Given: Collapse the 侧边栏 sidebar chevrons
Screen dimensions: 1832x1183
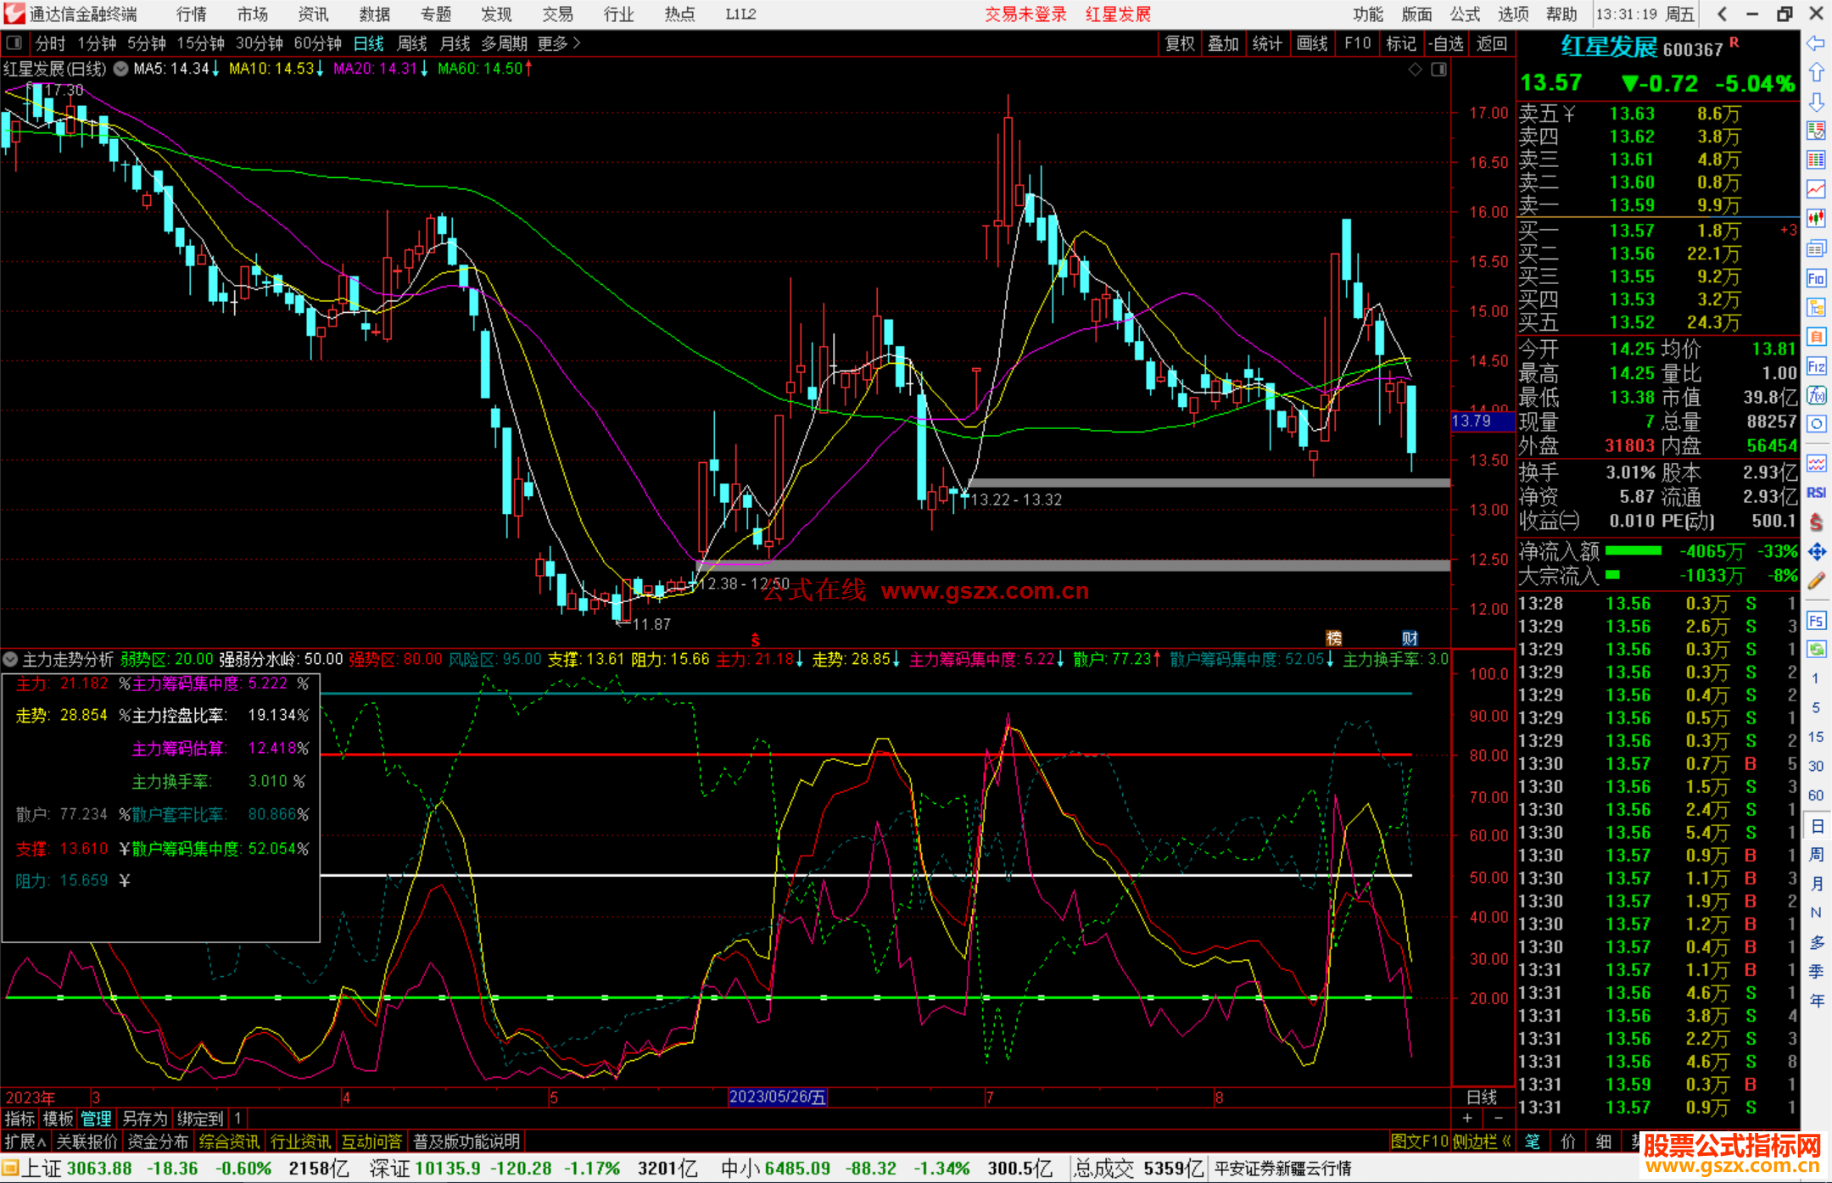Looking at the screenshot, I should 1506,1141.
